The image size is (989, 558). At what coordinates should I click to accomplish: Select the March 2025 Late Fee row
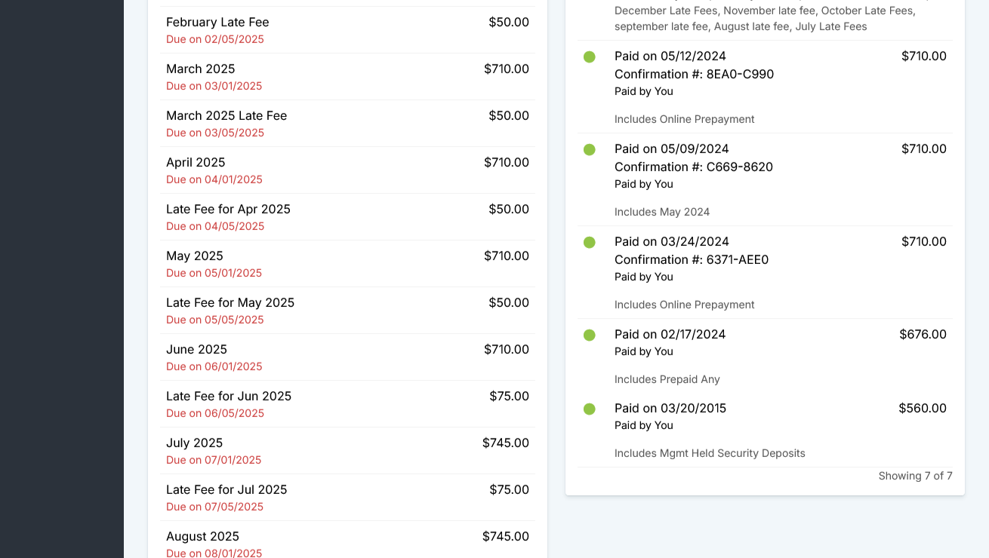click(347, 124)
